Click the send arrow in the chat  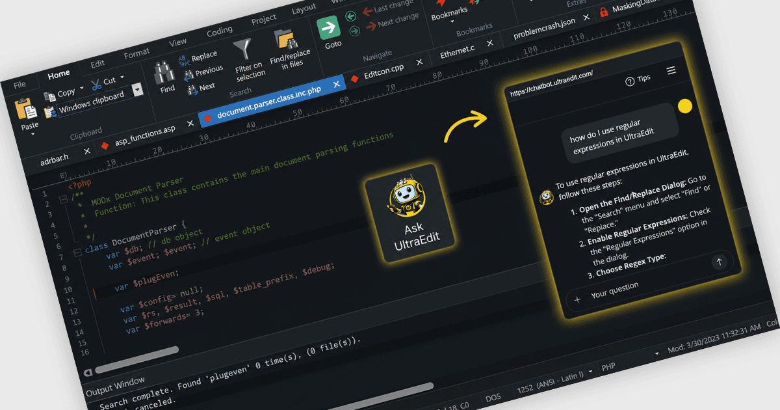pos(719,262)
